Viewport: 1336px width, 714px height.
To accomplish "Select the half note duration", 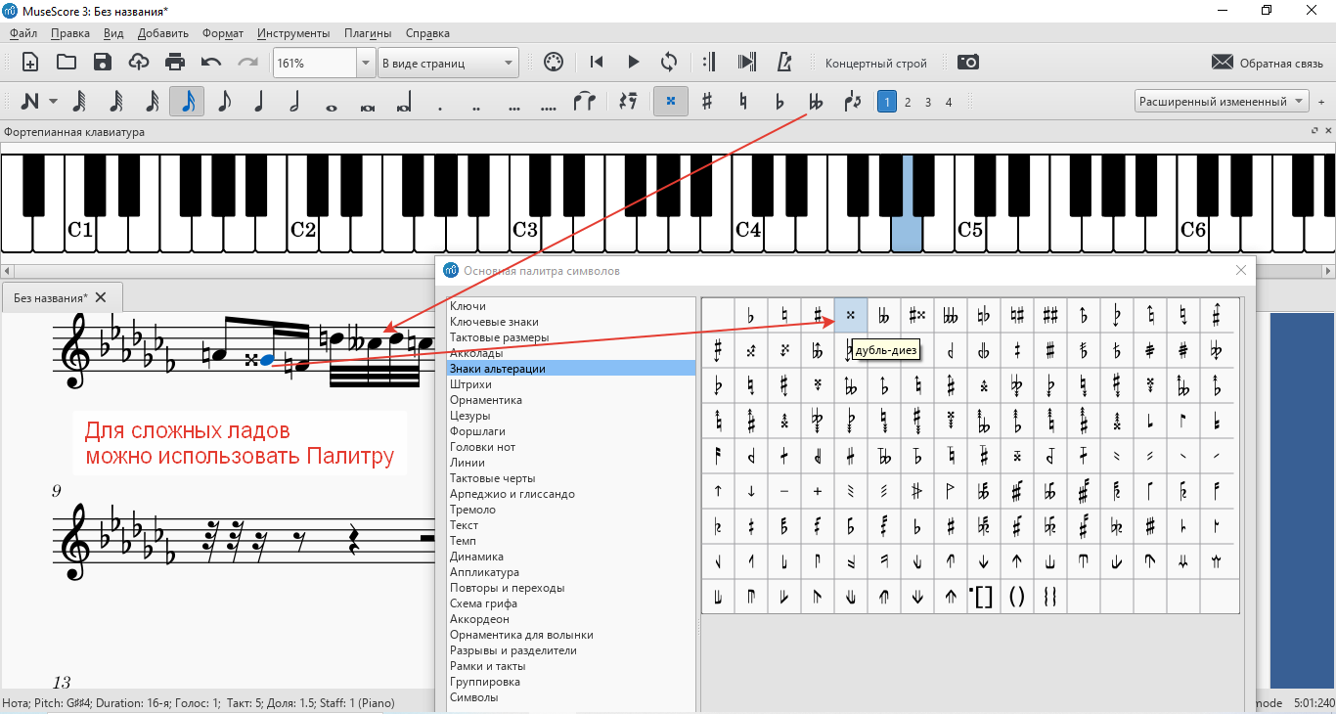I will click(x=295, y=102).
